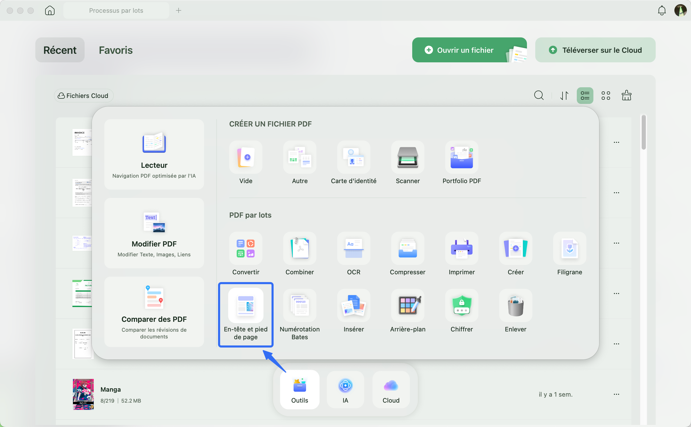Image resolution: width=691 pixels, height=427 pixels.
Task: Switch to grid view layout
Action: tap(606, 96)
